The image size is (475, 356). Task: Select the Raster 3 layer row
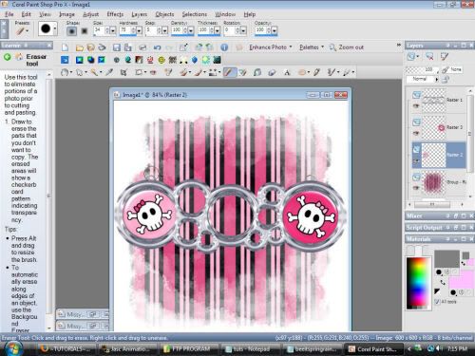click(x=439, y=127)
